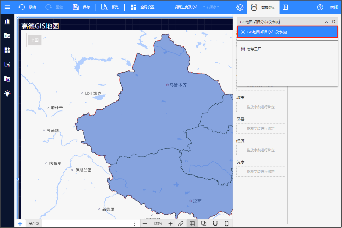
Task: Switch to the 数据绑定 tab
Action: [263, 7]
